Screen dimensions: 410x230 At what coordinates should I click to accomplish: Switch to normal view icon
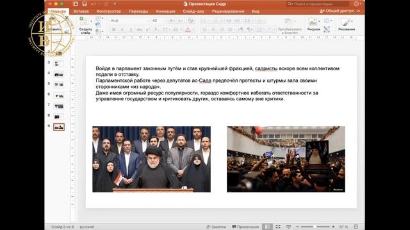click(267, 227)
